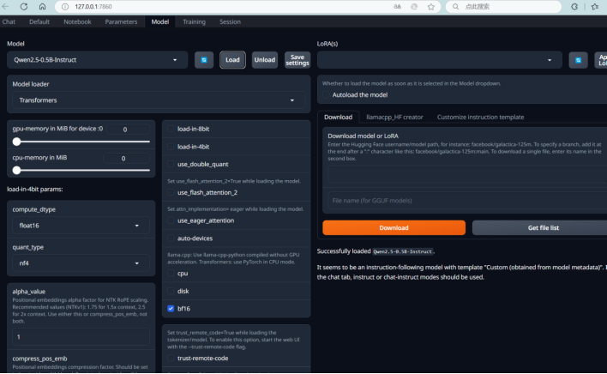
Task: Toggle use_double_quant option
Action: [171, 164]
